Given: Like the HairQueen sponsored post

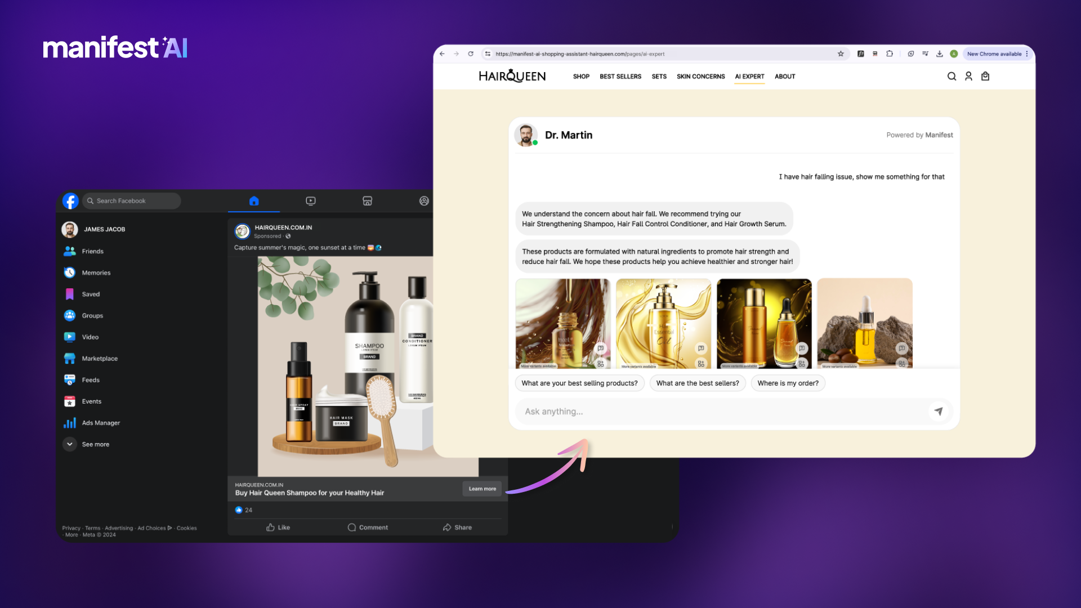Looking at the screenshot, I should 278,527.
